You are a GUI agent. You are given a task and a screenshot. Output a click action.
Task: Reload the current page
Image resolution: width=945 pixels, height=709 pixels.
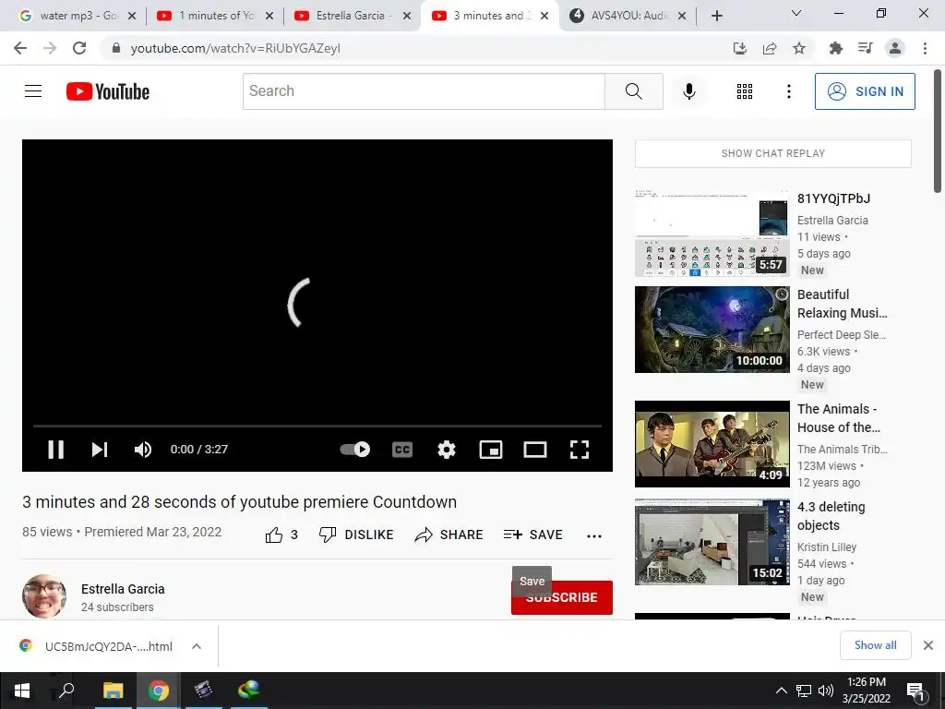79,48
